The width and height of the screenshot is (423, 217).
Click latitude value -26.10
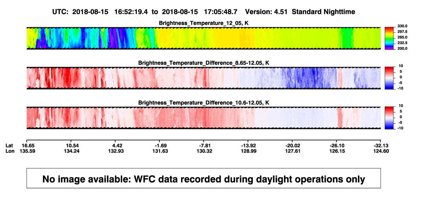coord(336,145)
